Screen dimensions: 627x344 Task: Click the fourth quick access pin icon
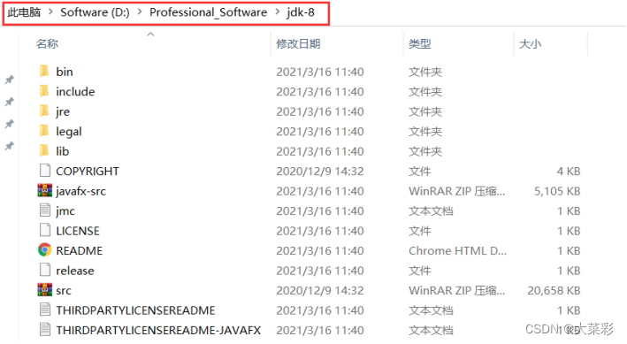coord(9,146)
